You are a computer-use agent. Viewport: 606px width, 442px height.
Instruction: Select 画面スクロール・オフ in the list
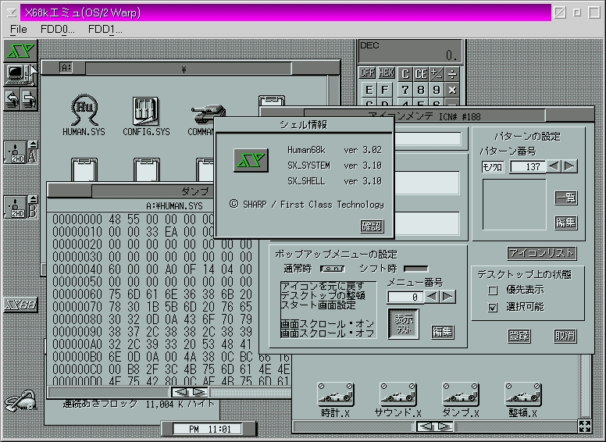327,333
